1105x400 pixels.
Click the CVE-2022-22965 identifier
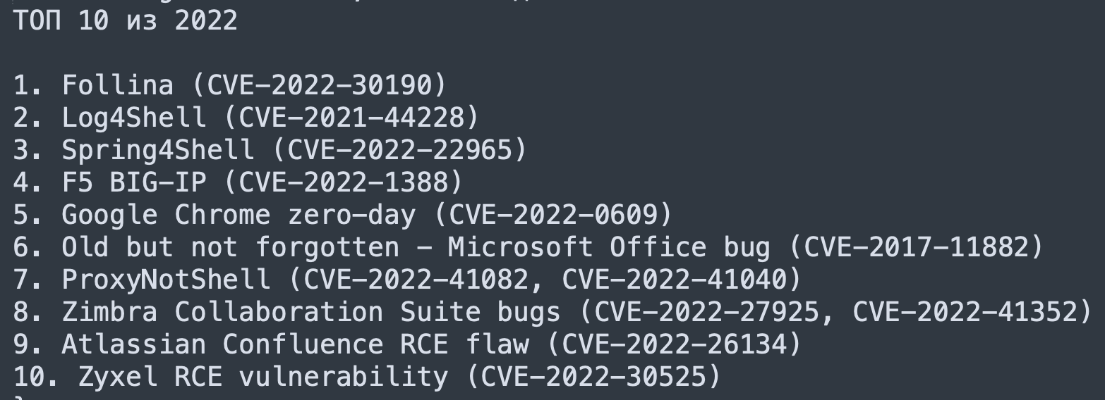coord(399,150)
